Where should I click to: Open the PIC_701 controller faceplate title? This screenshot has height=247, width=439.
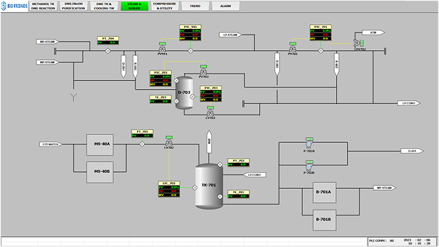(320, 27)
